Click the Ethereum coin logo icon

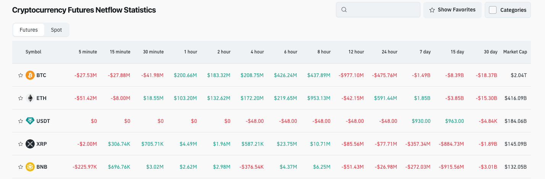[30, 98]
